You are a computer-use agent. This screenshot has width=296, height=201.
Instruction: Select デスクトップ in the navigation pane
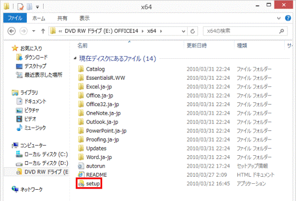[31, 66]
